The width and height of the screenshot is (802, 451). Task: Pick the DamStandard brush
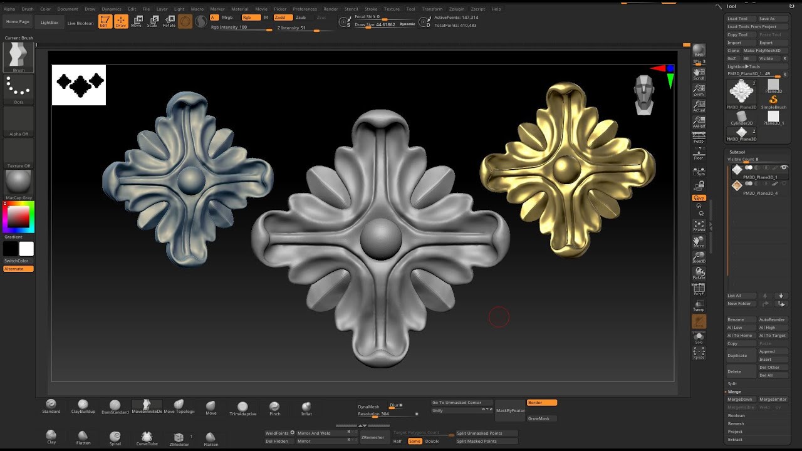[x=115, y=407]
